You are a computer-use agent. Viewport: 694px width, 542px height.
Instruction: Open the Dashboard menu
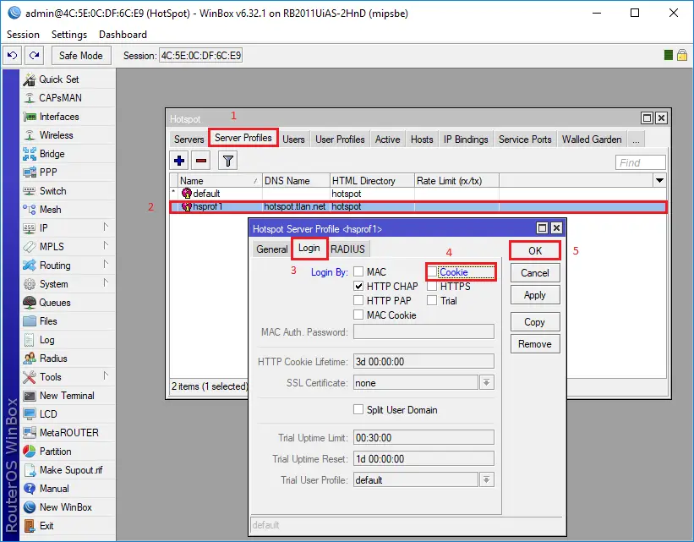click(x=123, y=35)
